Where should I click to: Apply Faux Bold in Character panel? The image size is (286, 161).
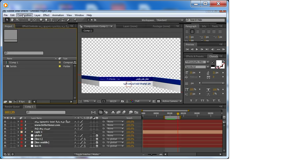click(x=191, y=100)
